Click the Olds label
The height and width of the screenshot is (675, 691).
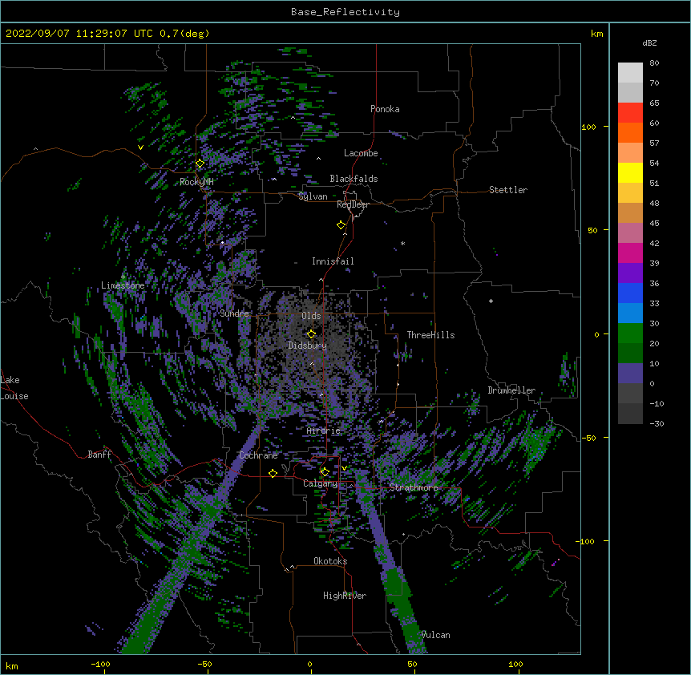[311, 316]
